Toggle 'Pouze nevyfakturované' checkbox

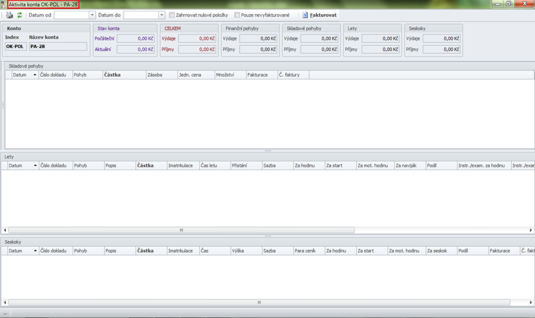[x=237, y=15]
